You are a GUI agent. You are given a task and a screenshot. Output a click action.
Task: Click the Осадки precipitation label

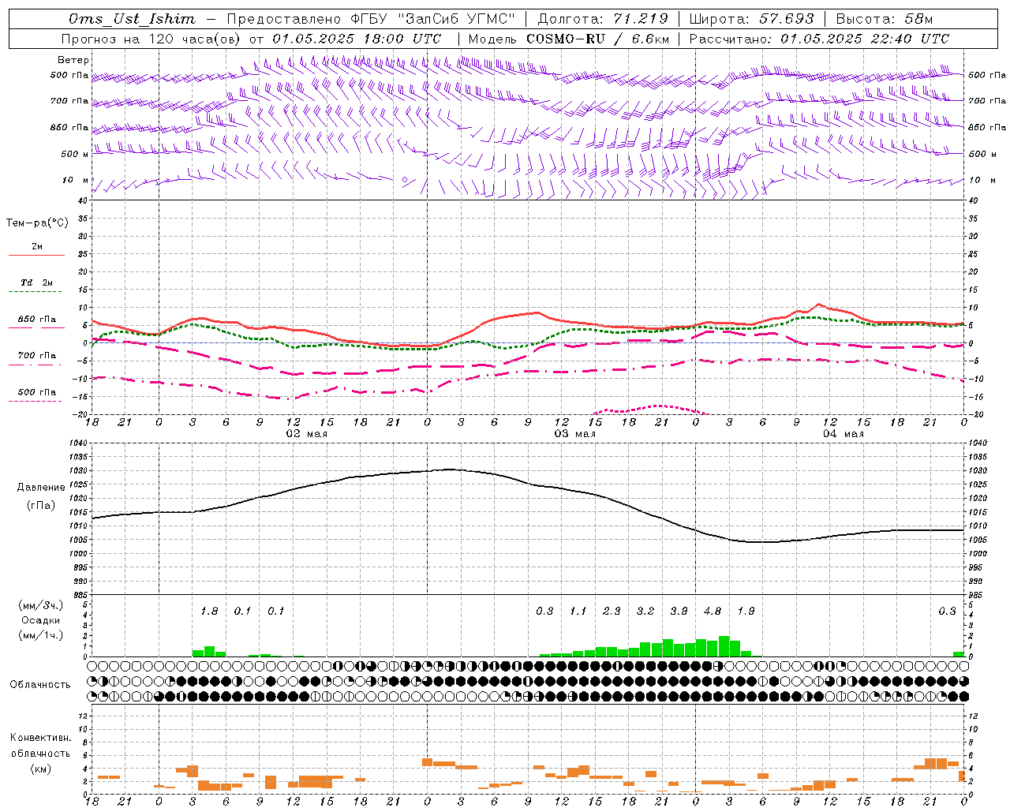[x=41, y=620]
